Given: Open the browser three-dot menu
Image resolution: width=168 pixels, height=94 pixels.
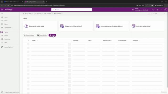Looking at the screenshot, I should pyautogui.click(x=166, y=5).
